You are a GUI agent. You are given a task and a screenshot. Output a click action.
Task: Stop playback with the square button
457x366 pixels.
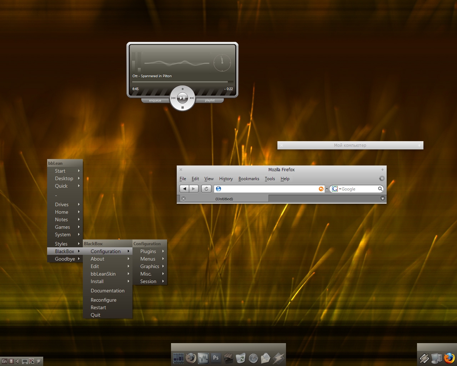[182, 107]
